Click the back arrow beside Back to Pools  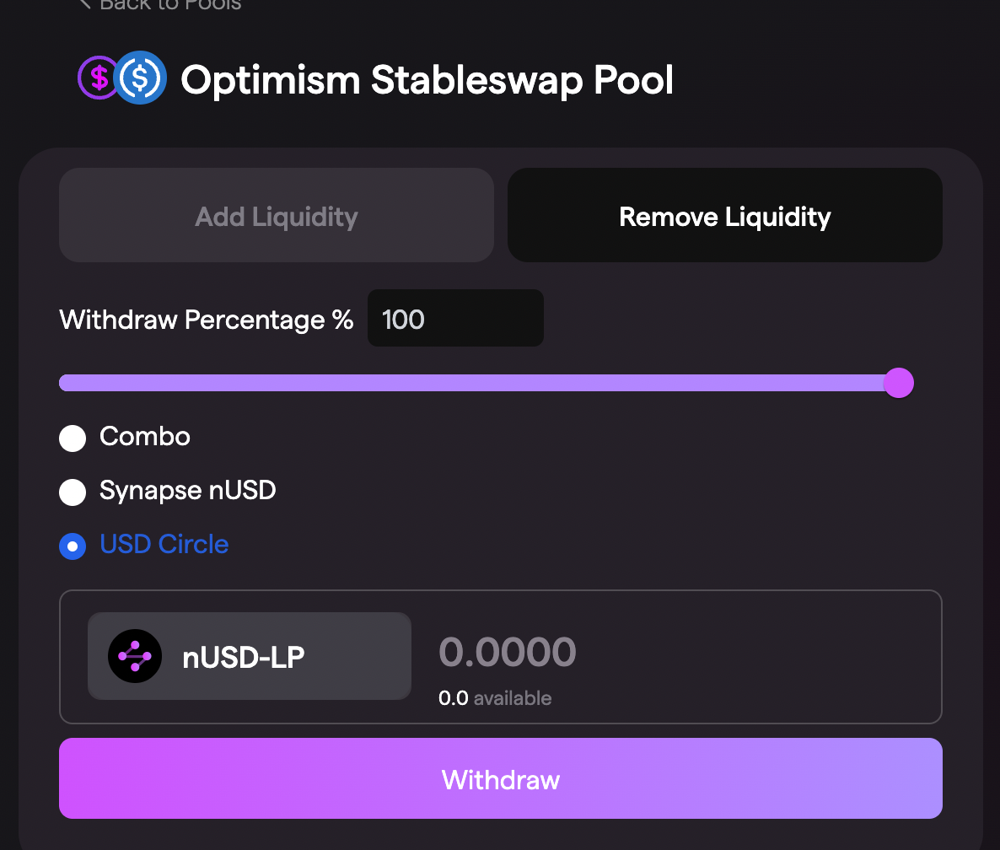84,4
